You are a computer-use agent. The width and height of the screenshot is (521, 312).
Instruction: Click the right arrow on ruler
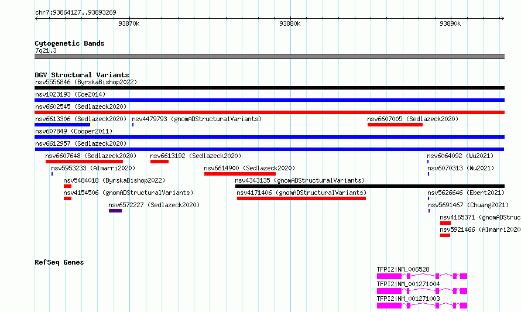[502, 18]
